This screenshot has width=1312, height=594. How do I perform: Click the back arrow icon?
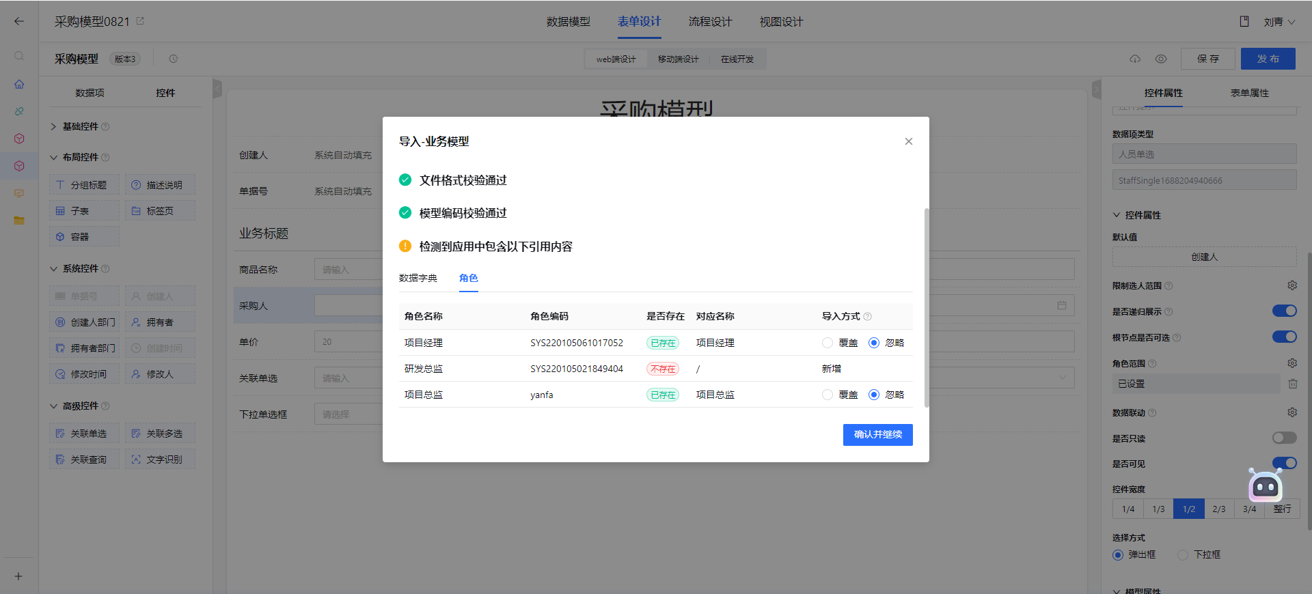click(x=19, y=21)
